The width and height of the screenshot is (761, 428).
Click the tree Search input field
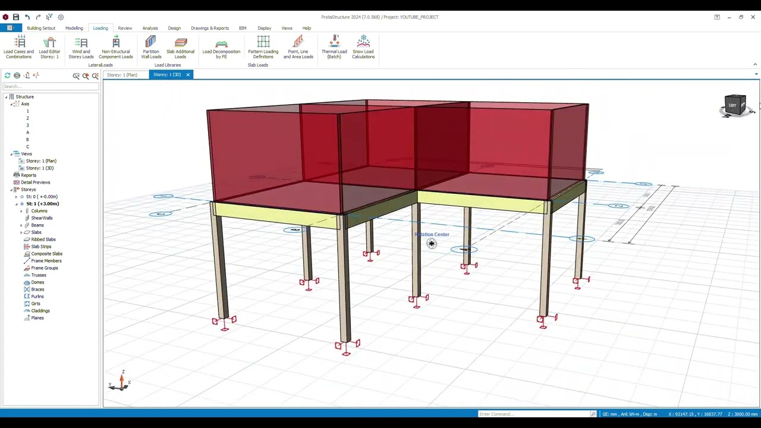[x=51, y=87]
